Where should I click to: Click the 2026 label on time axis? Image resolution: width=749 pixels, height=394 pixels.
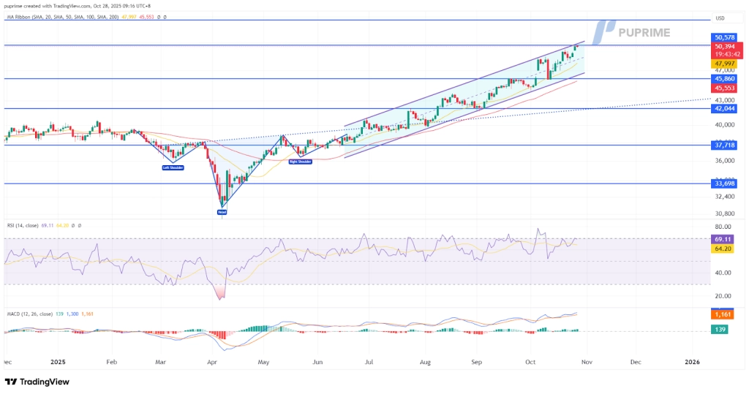691,362
